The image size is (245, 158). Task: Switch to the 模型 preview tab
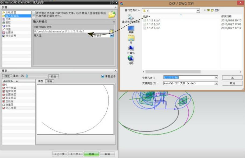coord(41,81)
